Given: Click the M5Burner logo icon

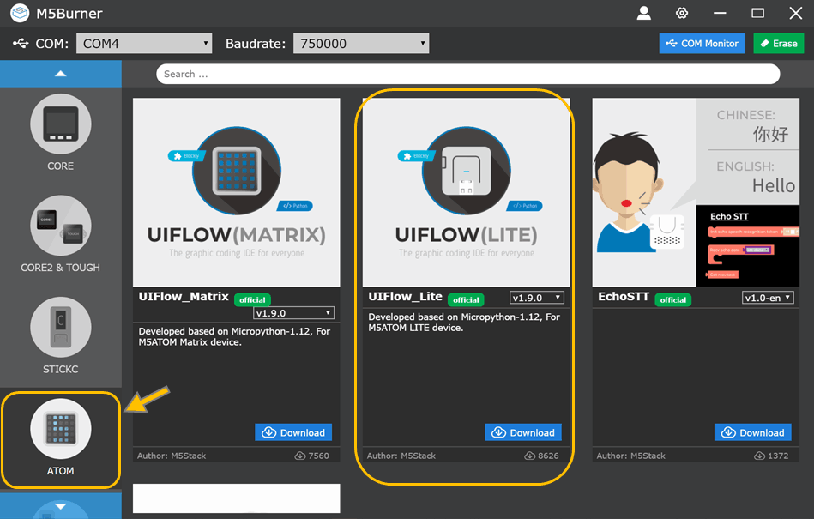Looking at the screenshot, I should point(20,13).
